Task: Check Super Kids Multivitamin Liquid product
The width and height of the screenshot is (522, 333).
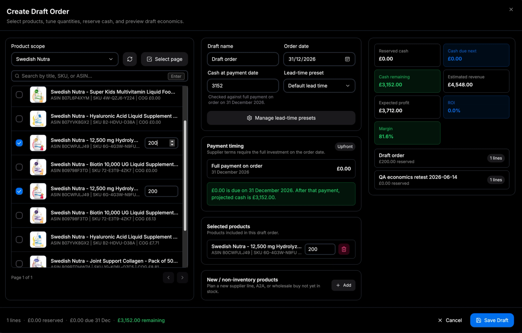Action: click(x=19, y=95)
